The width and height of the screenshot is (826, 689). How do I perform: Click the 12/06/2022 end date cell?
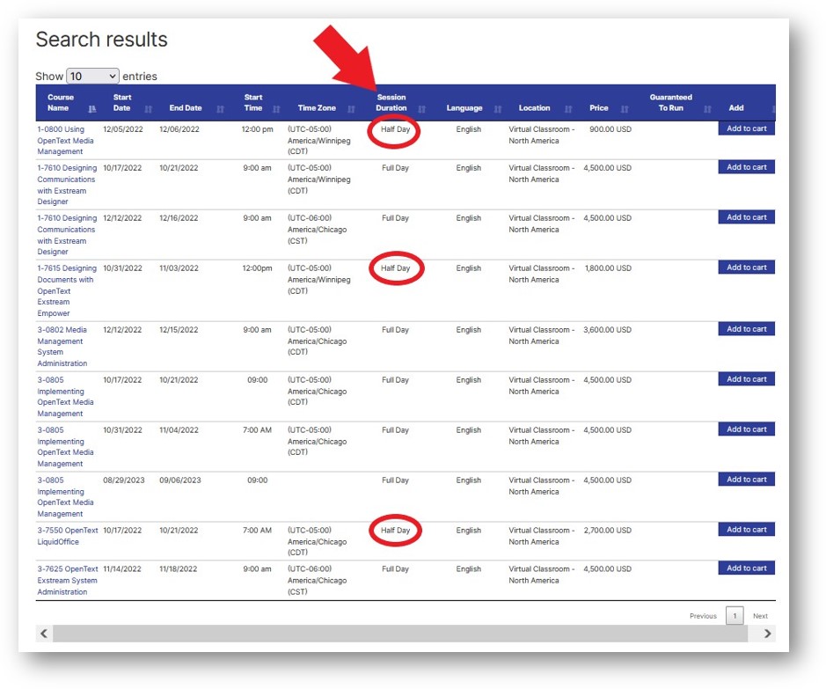179,129
